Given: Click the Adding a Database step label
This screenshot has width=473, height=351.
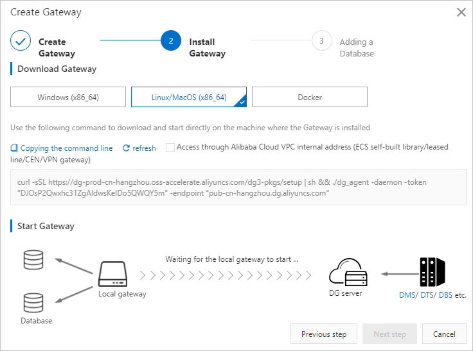Looking at the screenshot, I should 357,47.
